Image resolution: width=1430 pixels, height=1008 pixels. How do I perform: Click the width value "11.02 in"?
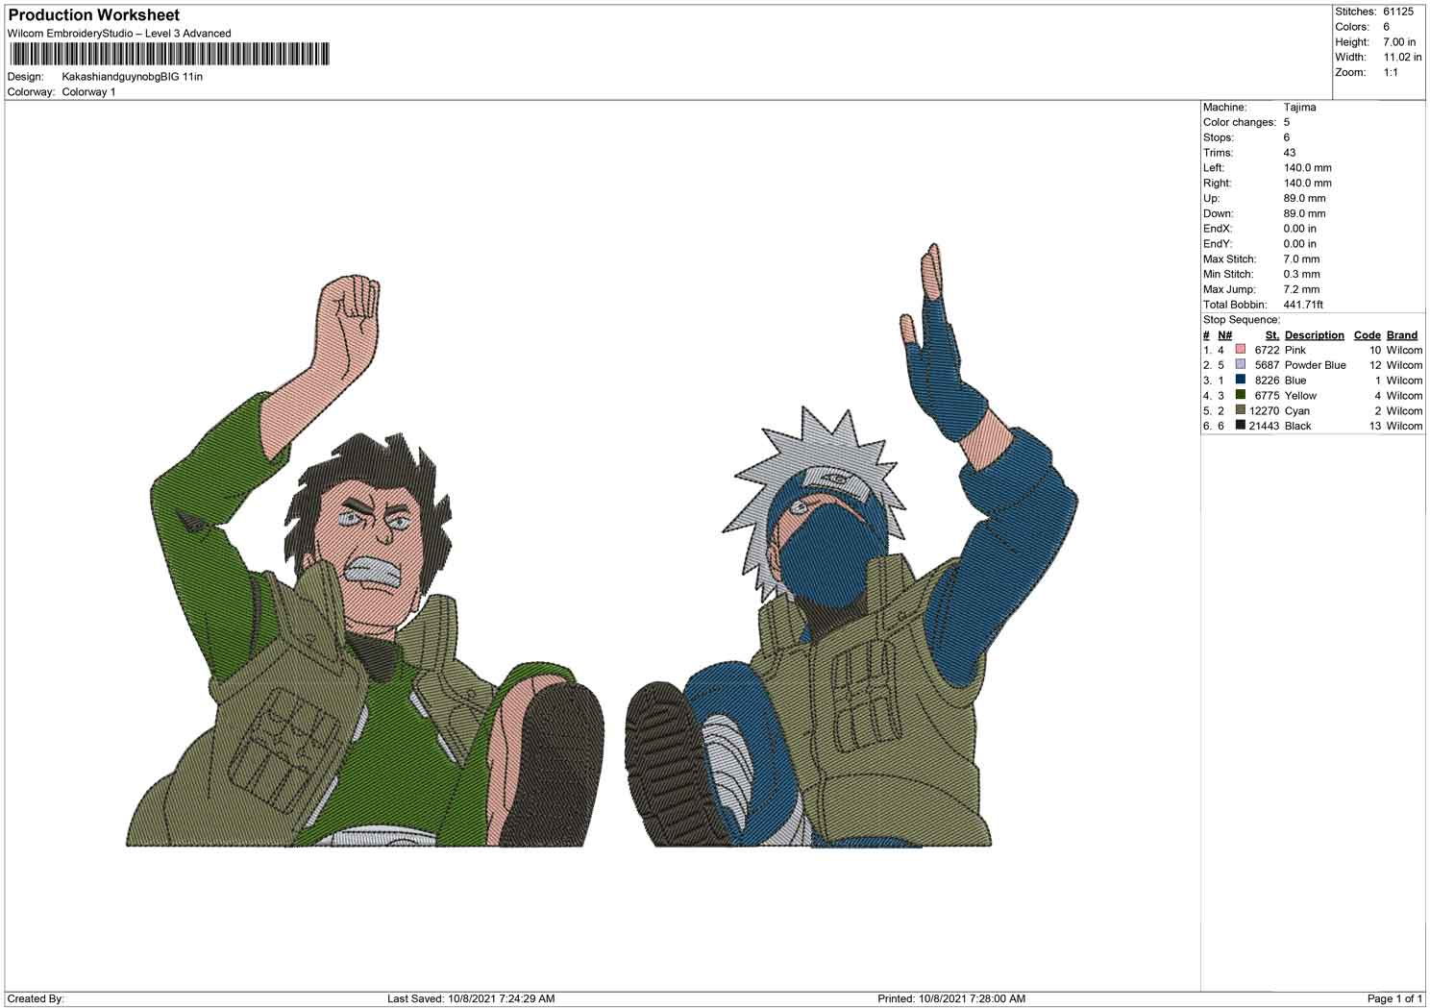[1402, 58]
